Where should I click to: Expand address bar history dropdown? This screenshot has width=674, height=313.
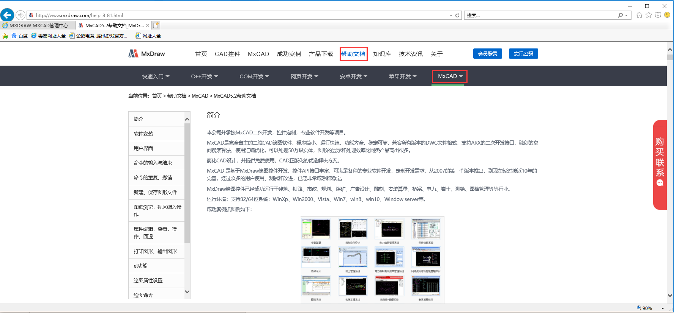tap(451, 16)
